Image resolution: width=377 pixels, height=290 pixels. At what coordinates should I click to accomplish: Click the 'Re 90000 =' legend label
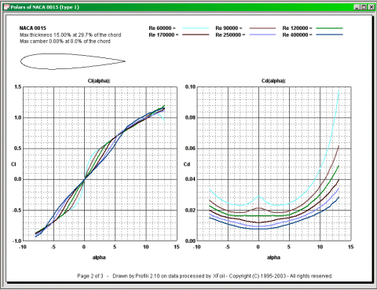point(229,28)
